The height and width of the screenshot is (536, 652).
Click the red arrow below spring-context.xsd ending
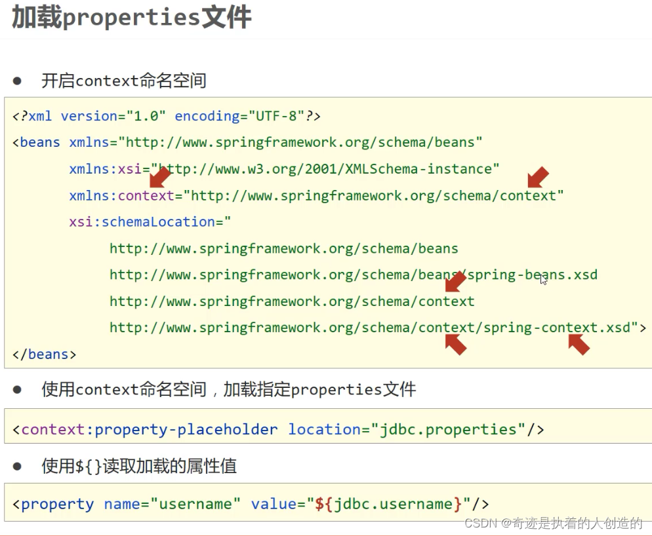(579, 344)
